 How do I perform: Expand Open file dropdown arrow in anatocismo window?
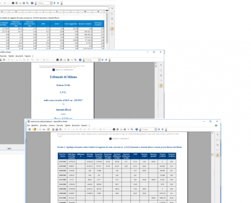(37, 129)
